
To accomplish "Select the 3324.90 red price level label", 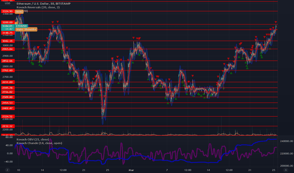I will point(8,11).
